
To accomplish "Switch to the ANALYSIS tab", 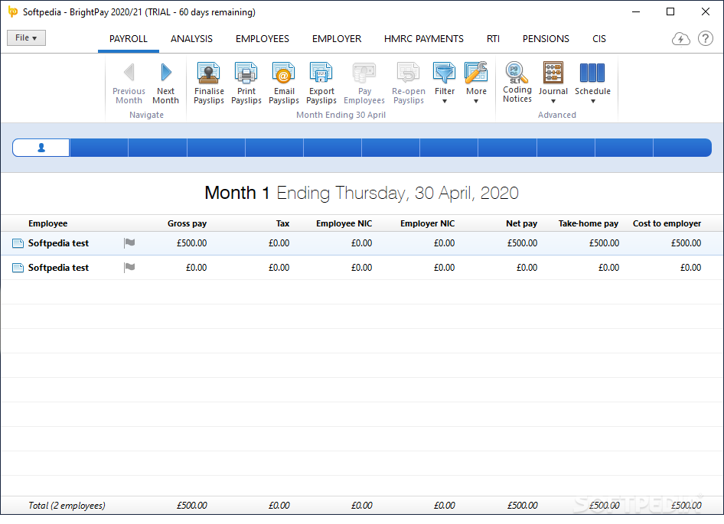I will [191, 39].
